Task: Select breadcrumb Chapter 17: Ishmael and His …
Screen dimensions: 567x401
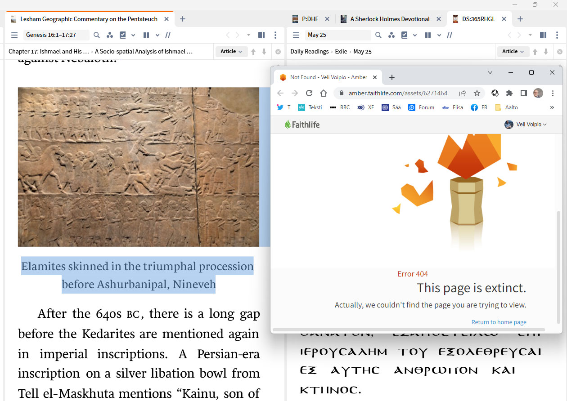Action: tap(49, 52)
